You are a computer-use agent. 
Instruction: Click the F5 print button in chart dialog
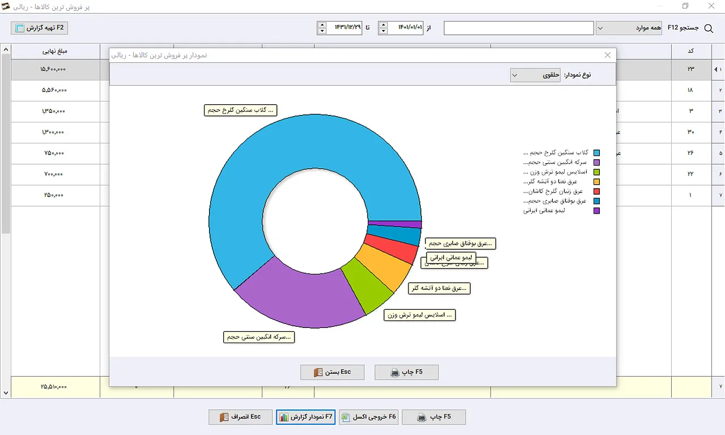tap(407, 372)
